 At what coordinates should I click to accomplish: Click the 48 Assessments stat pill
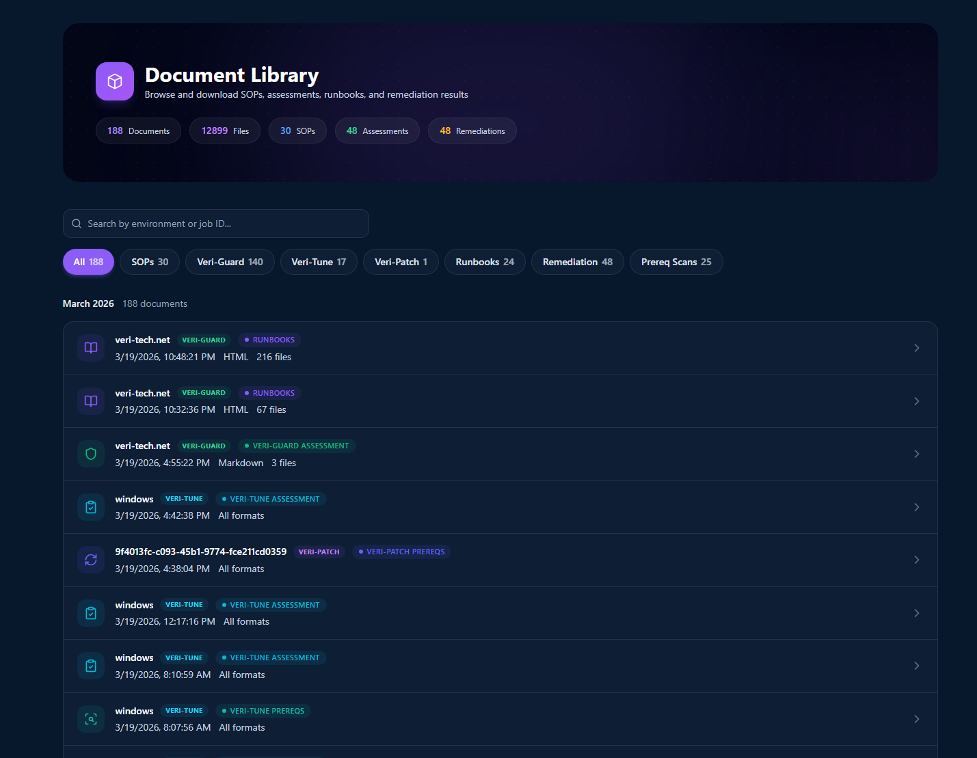377,131
